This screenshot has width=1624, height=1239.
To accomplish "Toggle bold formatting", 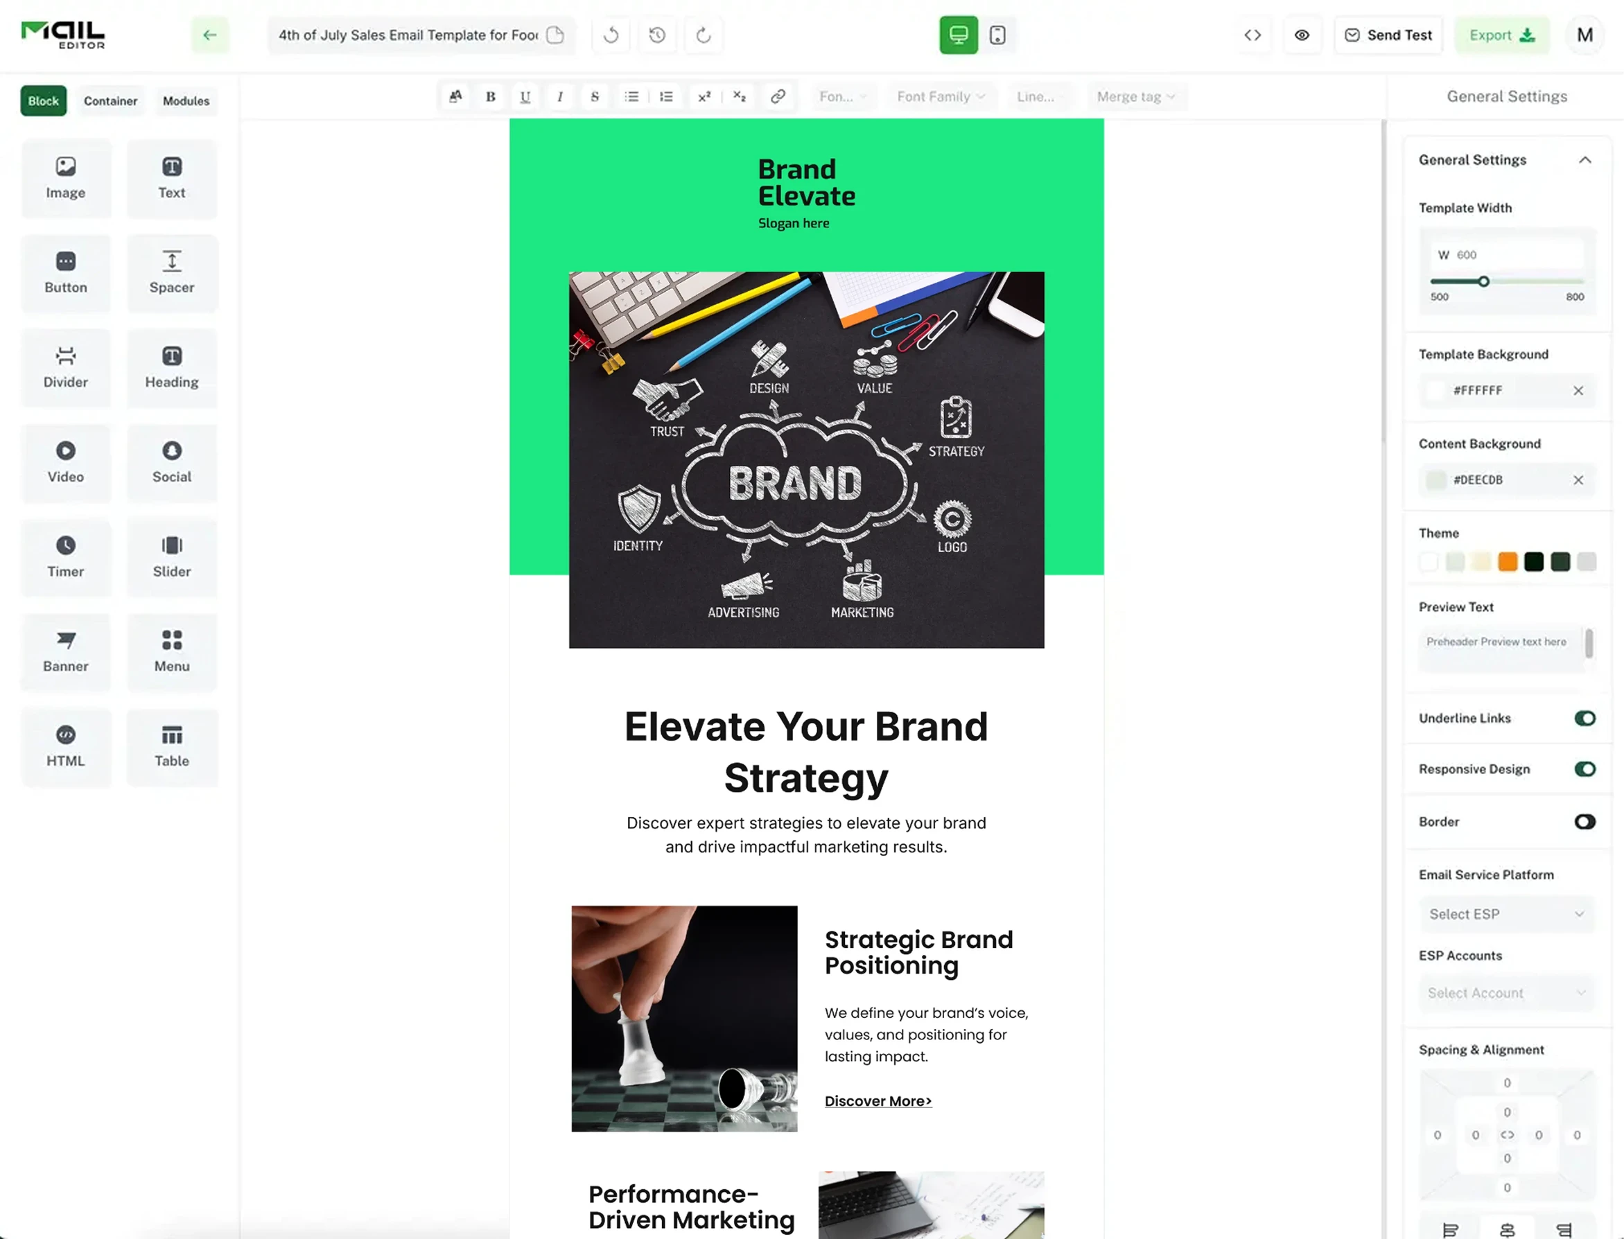I will click(491, 96).
